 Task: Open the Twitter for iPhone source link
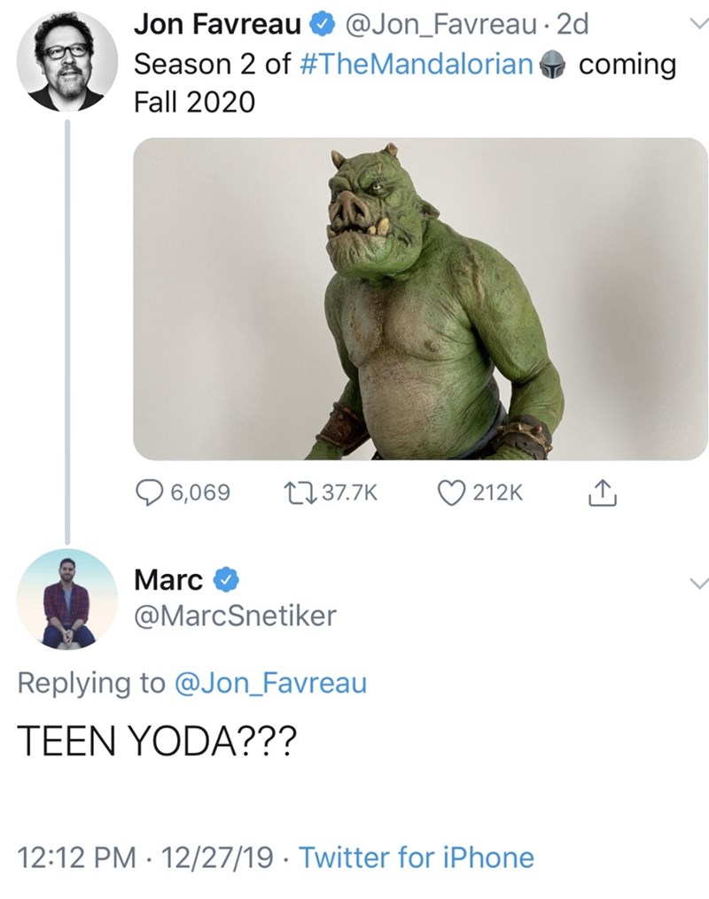click(416, 857)
